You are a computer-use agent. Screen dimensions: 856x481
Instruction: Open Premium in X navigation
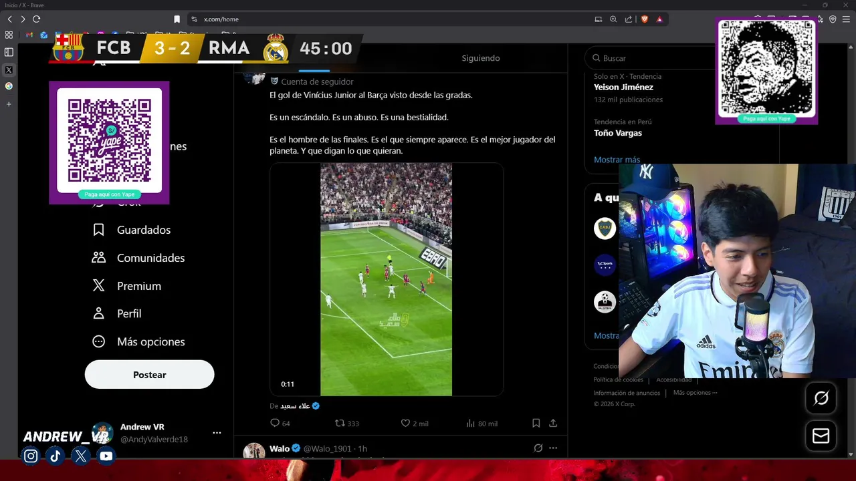click(x=126, y=286)
